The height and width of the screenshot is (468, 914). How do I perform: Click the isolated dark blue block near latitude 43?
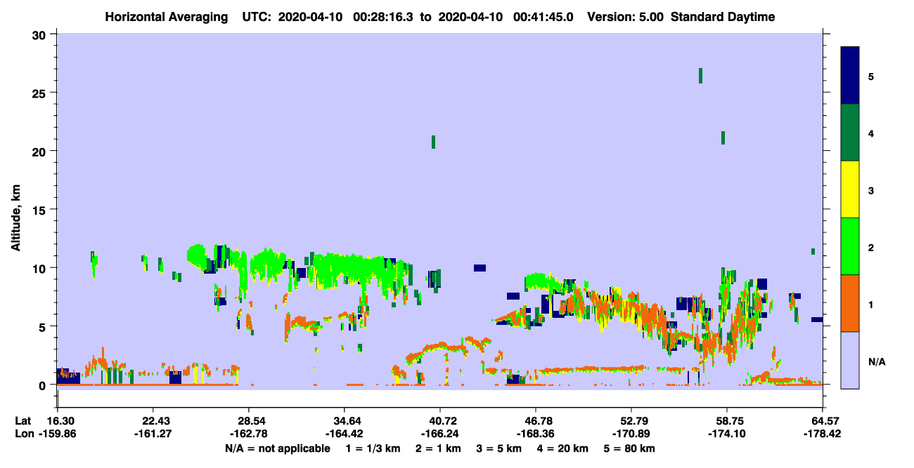pyautogui.click(x=479, y=268)
